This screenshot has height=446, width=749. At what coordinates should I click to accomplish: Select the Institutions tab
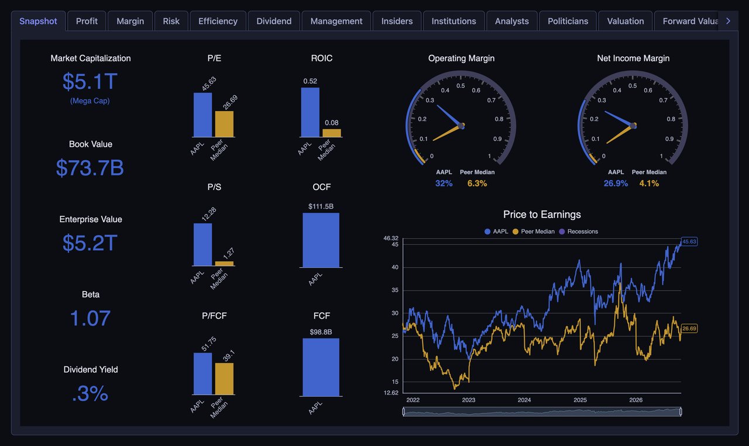click(x=453, y=21)
